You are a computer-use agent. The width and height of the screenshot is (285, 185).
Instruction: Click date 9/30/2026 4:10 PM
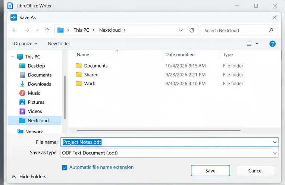click(x=185, y=84)
